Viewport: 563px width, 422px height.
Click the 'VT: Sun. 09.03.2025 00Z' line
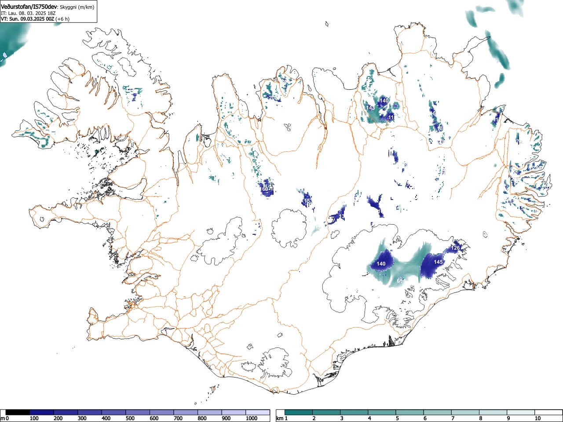point(27,19)
